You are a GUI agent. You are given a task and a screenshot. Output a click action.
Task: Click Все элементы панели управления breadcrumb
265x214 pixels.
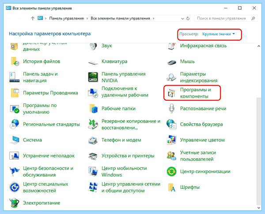pyautogui.click(x=120, y=19)
